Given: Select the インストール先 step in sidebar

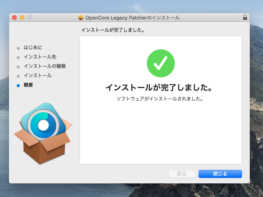Looking at the screenshot, I should [x=40, y=57].
